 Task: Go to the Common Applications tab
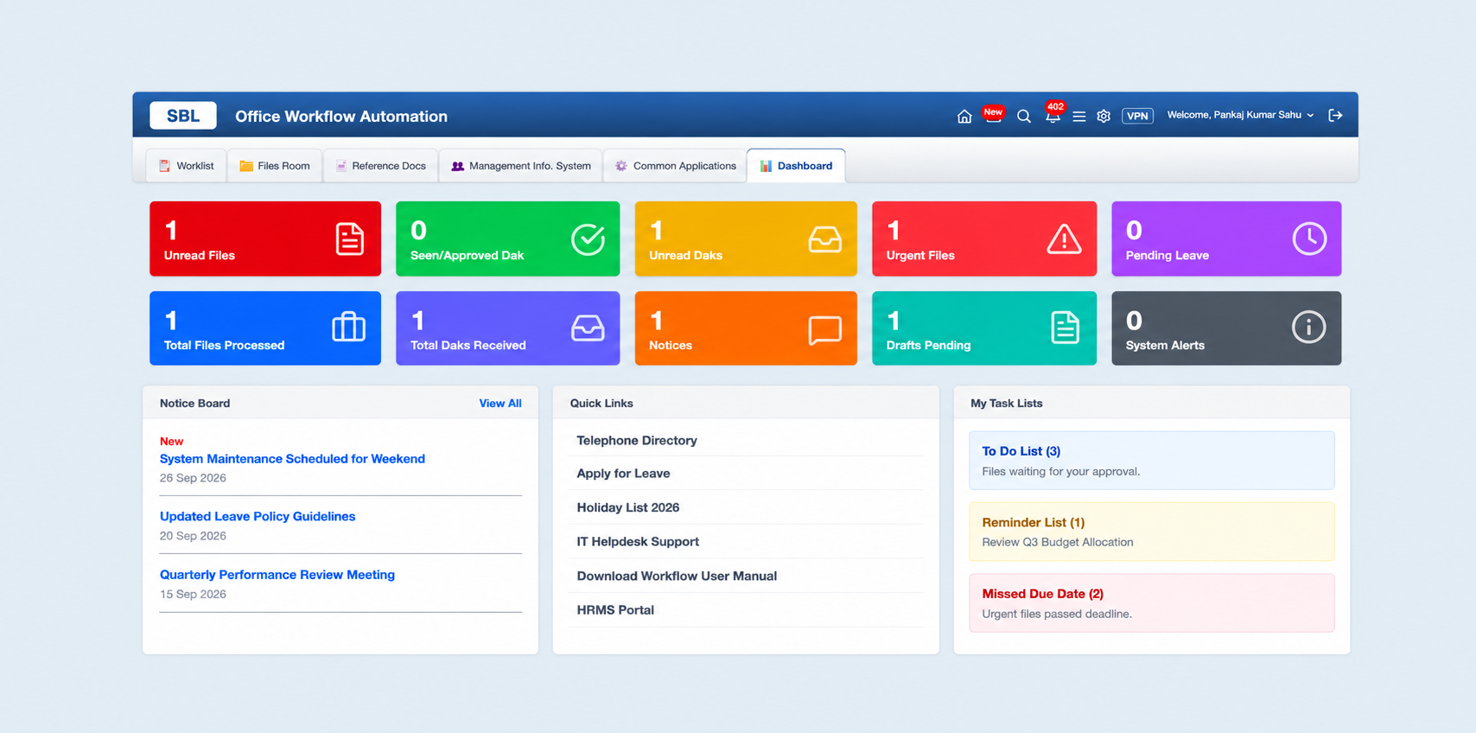point(675,166)
